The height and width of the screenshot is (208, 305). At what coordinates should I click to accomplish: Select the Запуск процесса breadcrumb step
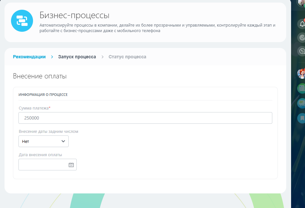(77, 57)
